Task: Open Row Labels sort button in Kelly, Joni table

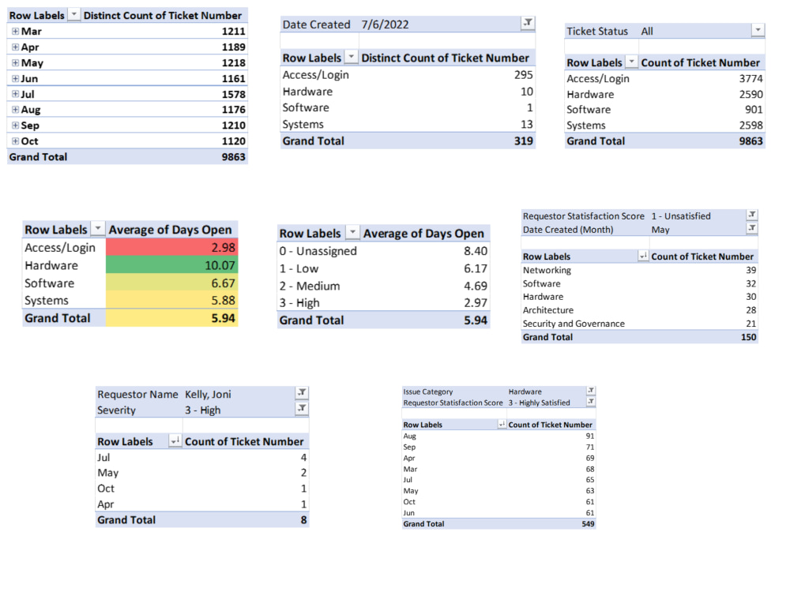Action: (175, 441)
